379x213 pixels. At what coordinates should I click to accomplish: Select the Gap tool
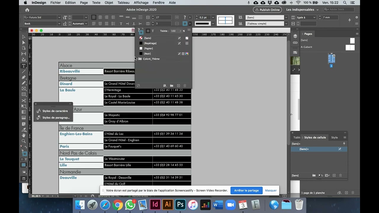[x=24, y=54]
